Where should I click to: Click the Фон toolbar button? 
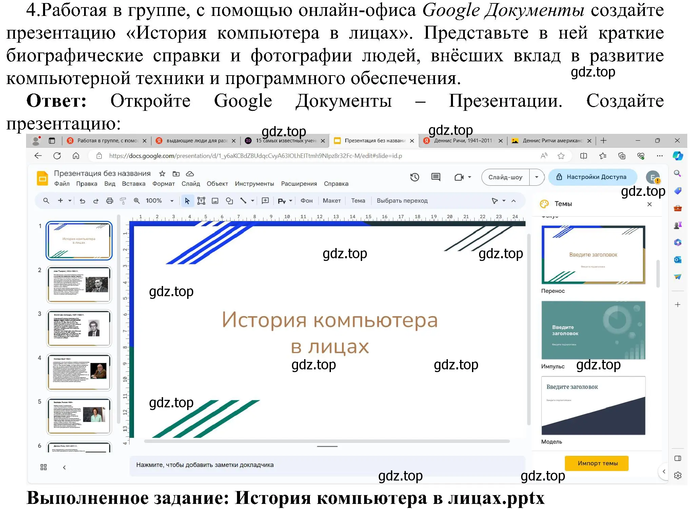click(307, 201)
